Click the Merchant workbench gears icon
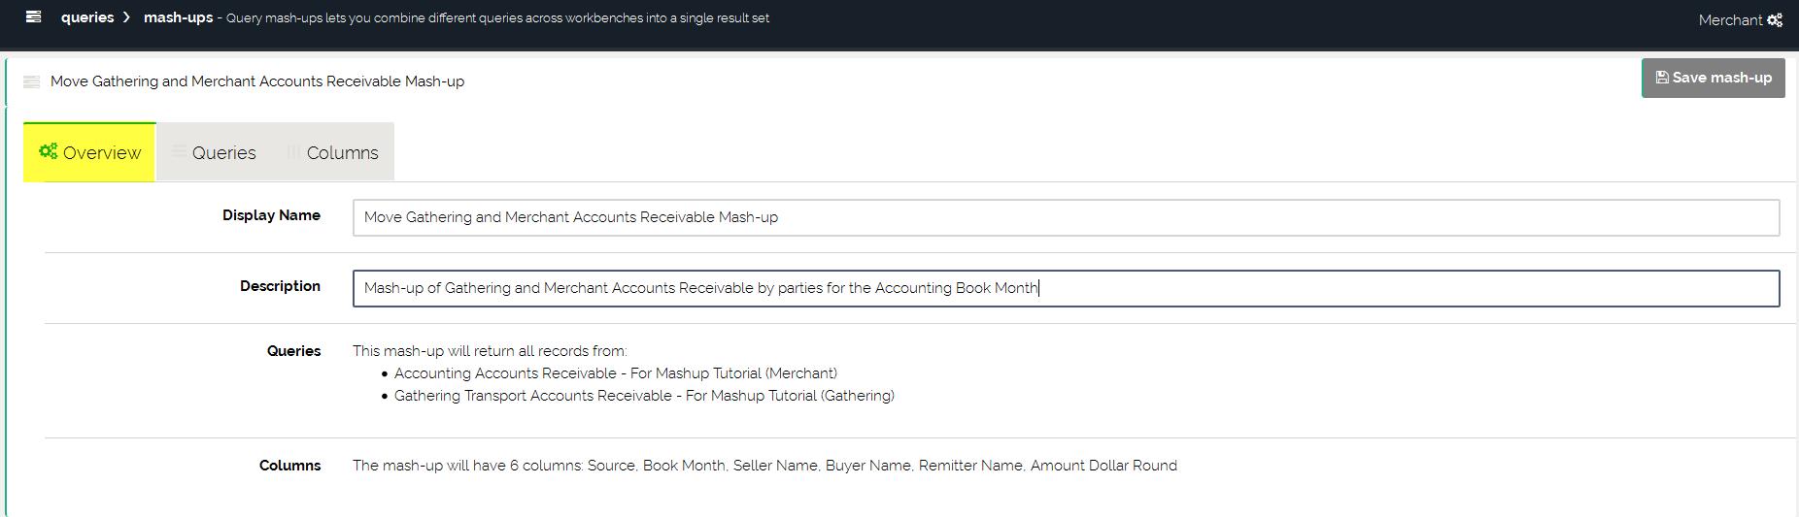 tap(1775, 20)
